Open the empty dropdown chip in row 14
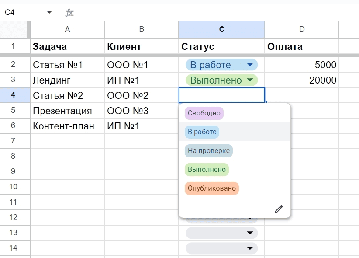Image resolution: width=359 pixels, height=258 pixels. (221, 248)
